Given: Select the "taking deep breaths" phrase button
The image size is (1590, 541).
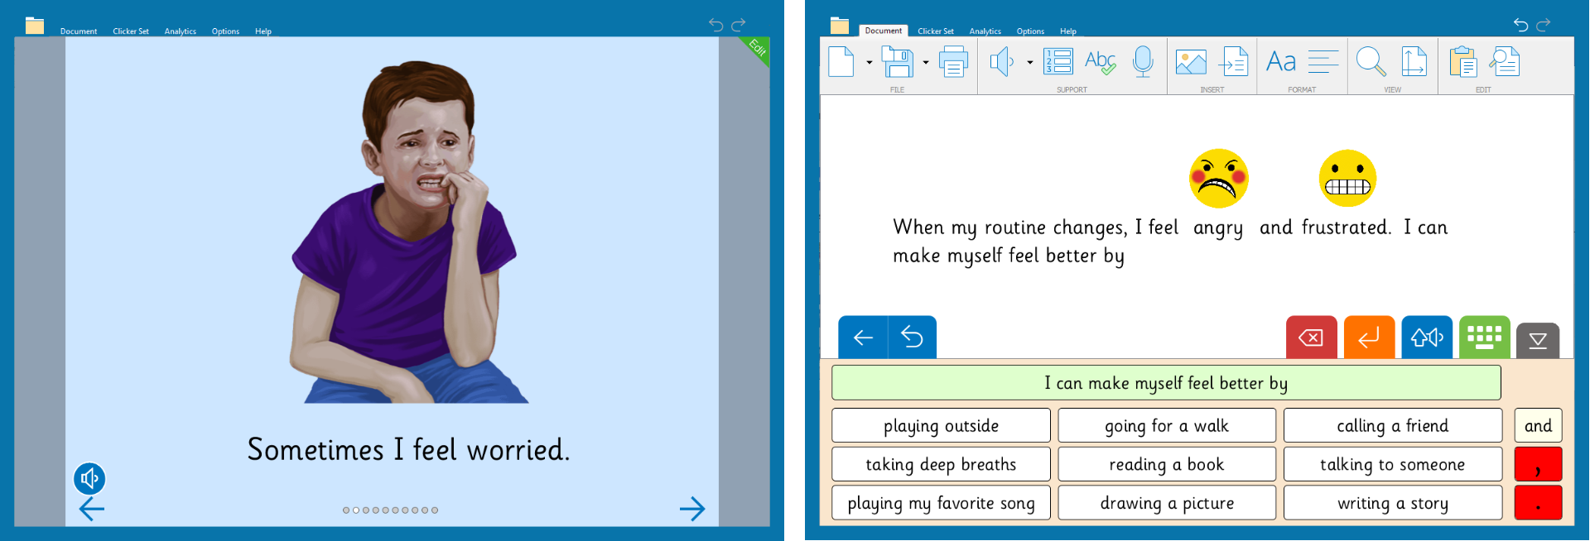Looking at the screenshot, I should click(x=941, y=465).
